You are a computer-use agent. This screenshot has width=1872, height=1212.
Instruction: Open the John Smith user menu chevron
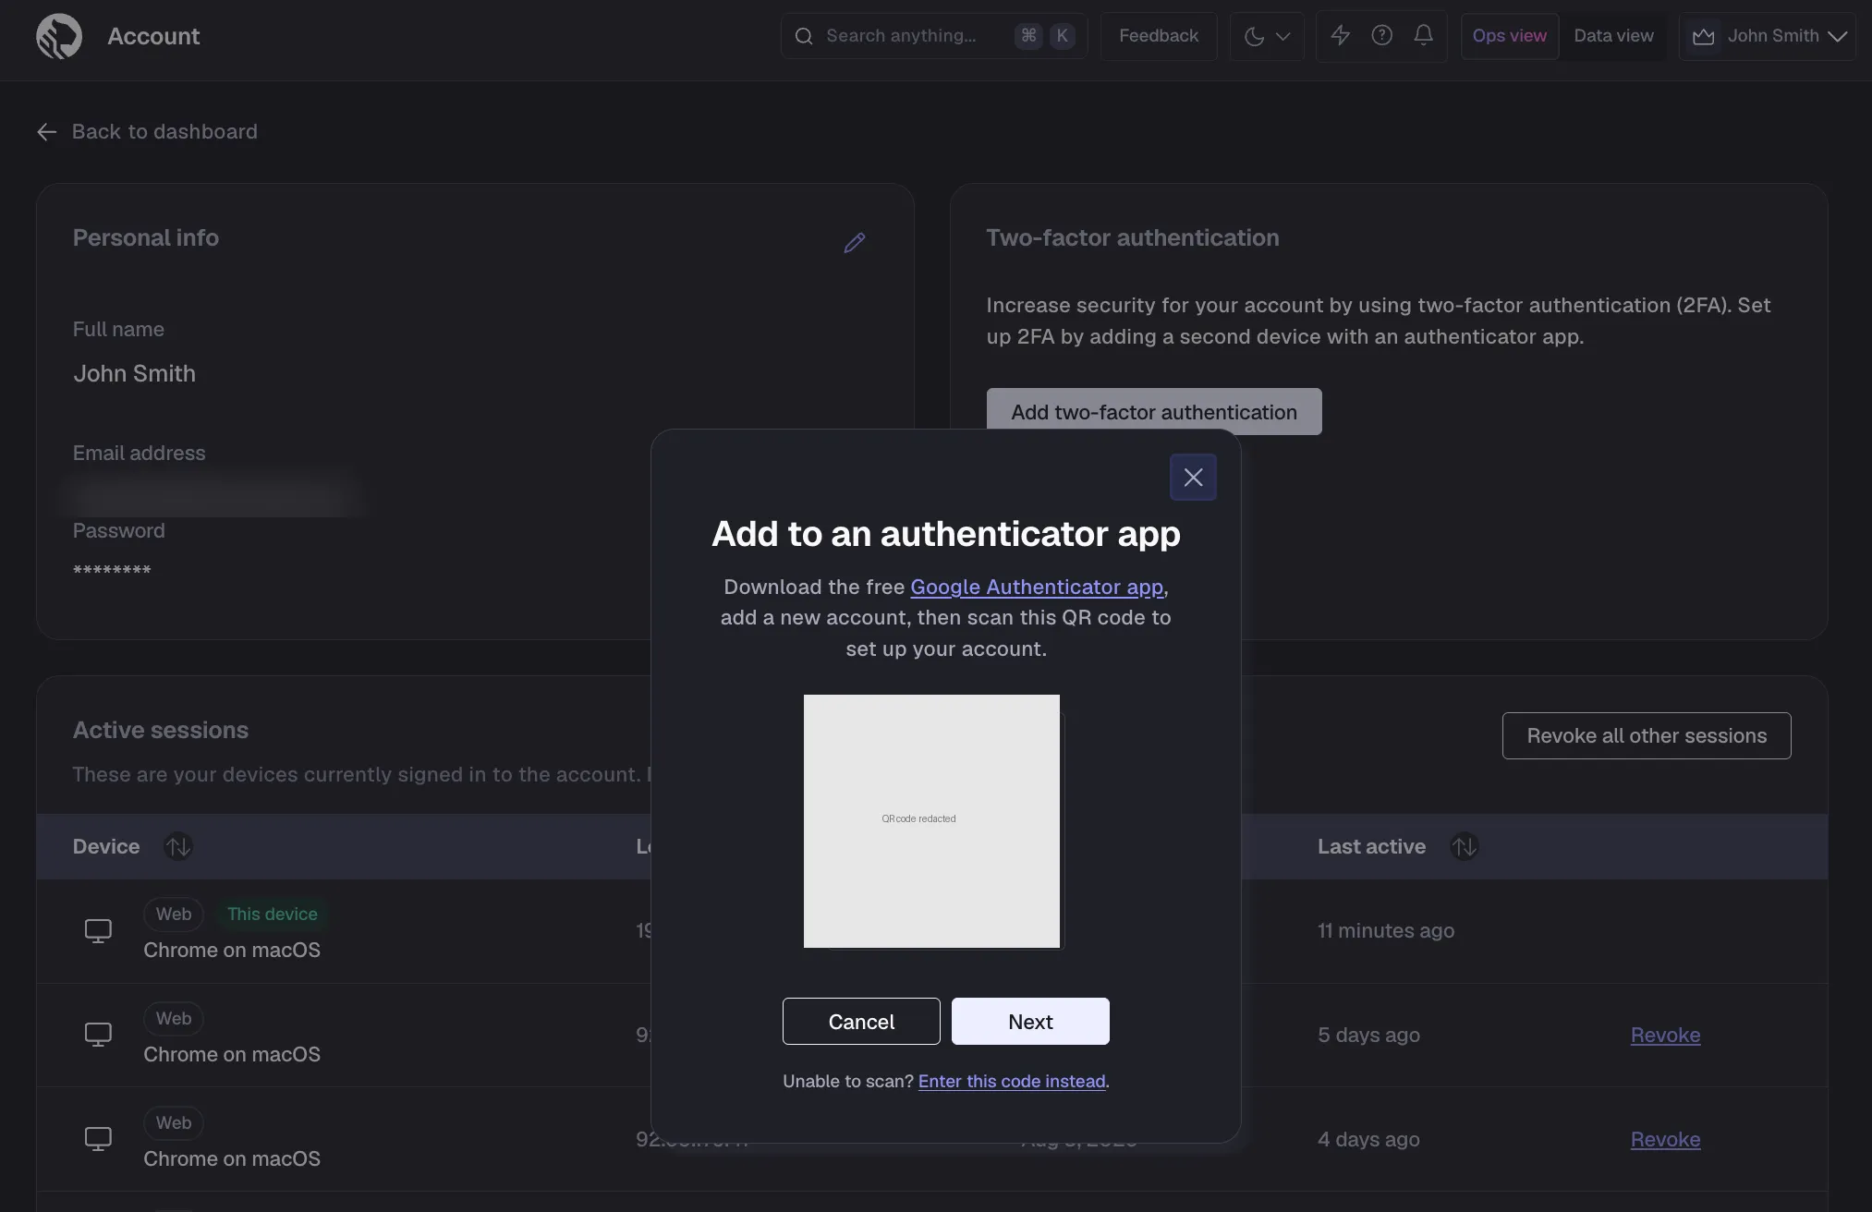click(1837, 36)
